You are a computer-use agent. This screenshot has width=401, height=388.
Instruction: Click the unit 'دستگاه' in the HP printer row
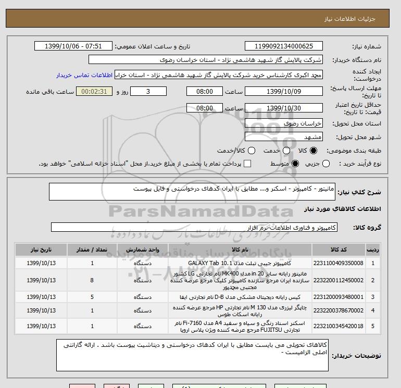click(x=143, y=310)
